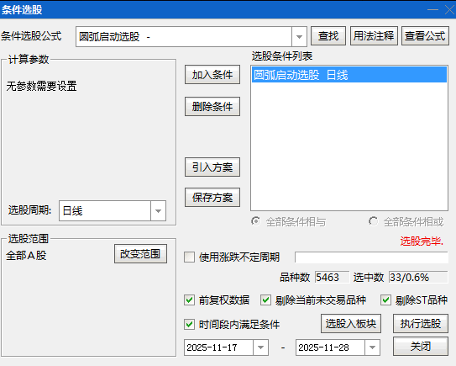Select 圆弧启动选股 日线 in condition list

click(349, 75)
